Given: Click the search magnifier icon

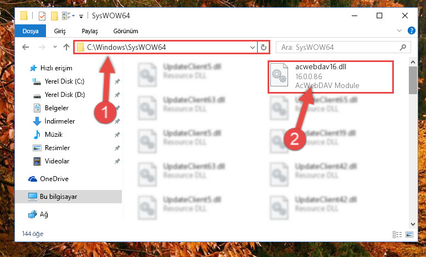Looking at the screenshot, I should pyautogui.click(x=403, y=47).
